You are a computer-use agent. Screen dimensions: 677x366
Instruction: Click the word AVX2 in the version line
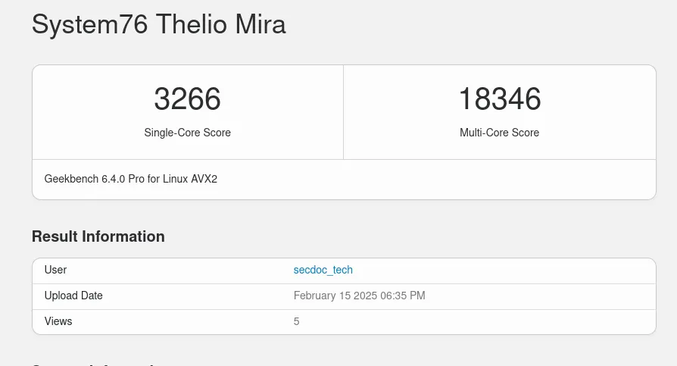pyautogui.click(x=204, y=180)
